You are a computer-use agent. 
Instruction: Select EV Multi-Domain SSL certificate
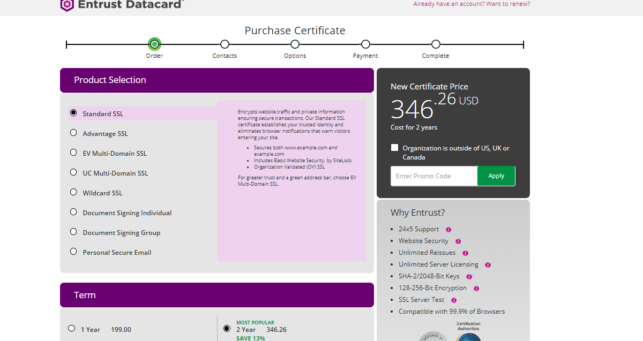73,152
